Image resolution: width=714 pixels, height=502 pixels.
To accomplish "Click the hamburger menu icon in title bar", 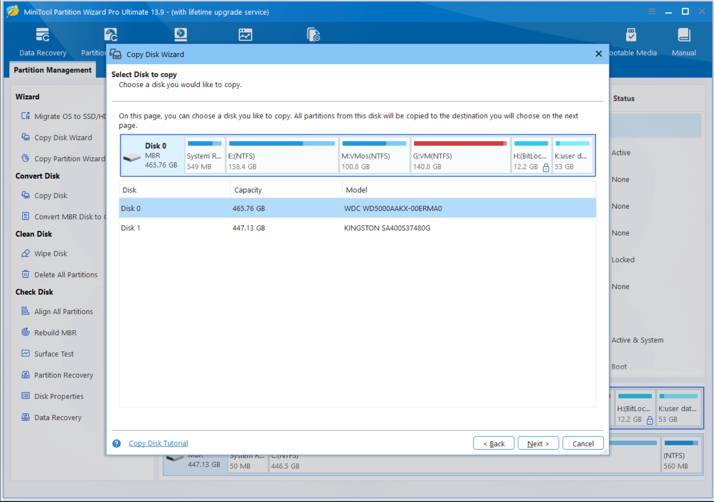I will [652, 11].
